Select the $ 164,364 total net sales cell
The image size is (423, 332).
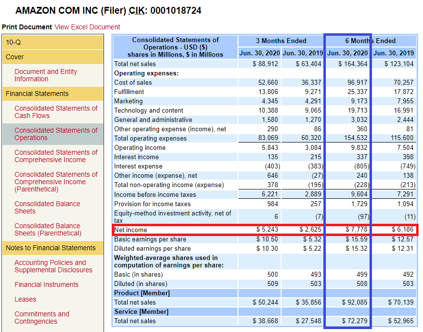(352, 64)
